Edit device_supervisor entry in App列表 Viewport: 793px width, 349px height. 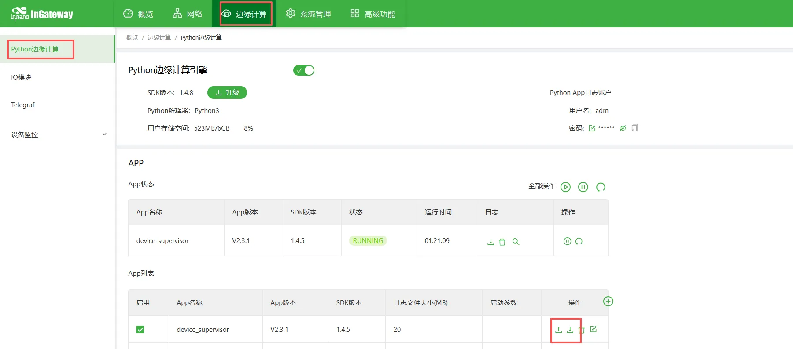coord(594,329)
